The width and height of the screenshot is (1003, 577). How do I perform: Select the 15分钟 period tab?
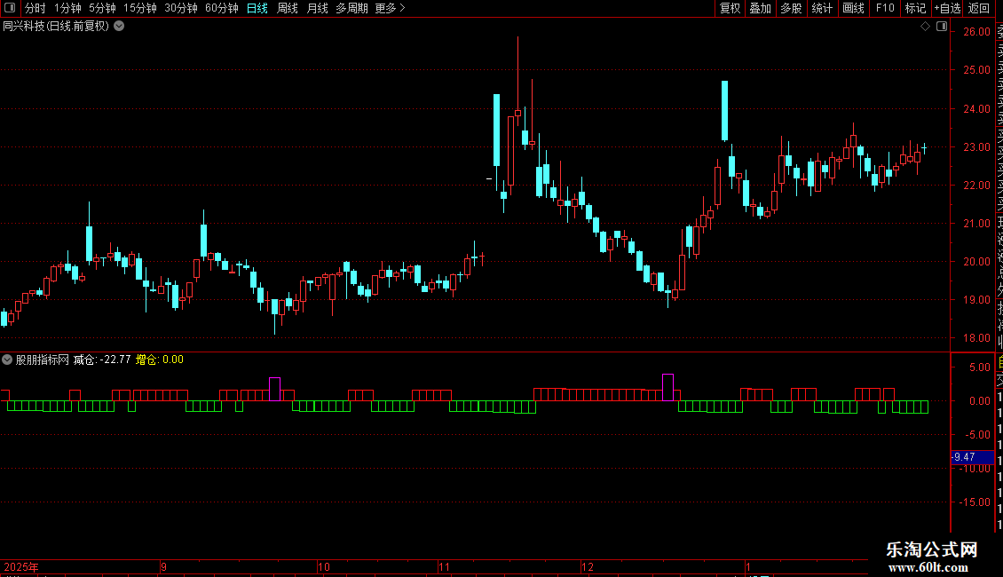tap(140, 8)
